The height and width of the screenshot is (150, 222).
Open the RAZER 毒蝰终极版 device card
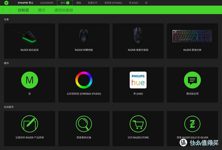pos(138,41)
